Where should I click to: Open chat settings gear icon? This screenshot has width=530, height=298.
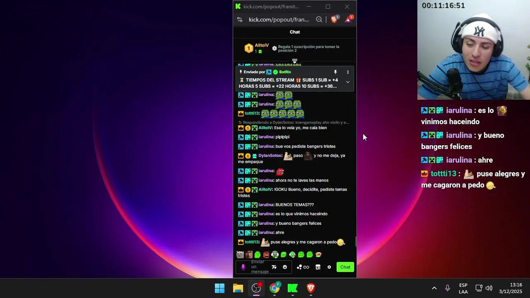(x=329, y=267)
